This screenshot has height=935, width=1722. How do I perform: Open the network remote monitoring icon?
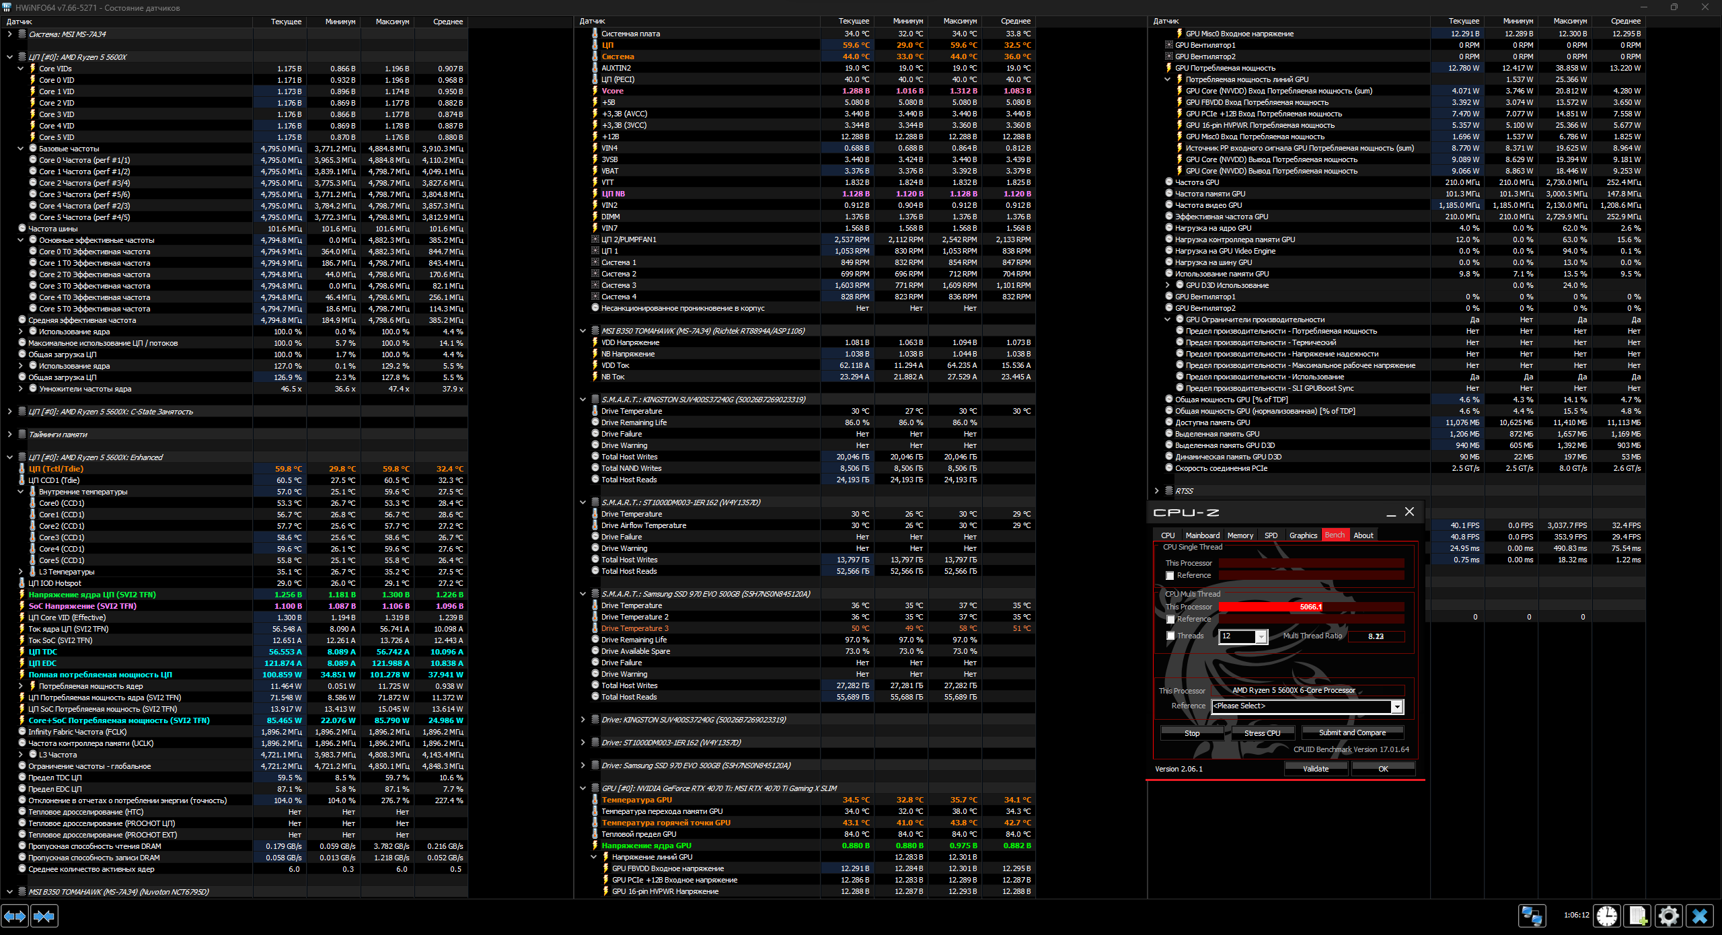pos(1532,916)
